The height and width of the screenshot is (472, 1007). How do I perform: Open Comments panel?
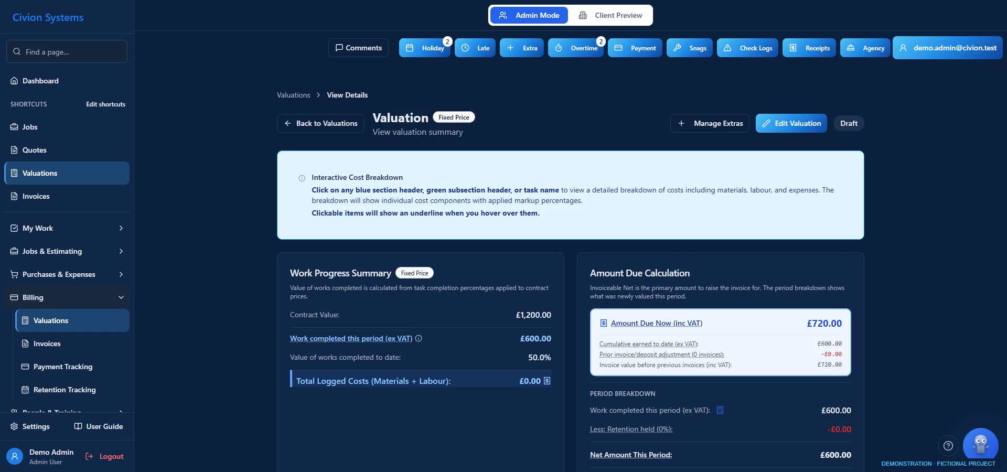point(359,48)
